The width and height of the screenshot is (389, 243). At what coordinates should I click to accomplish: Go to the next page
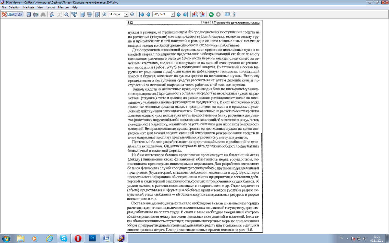click(179, 14)
